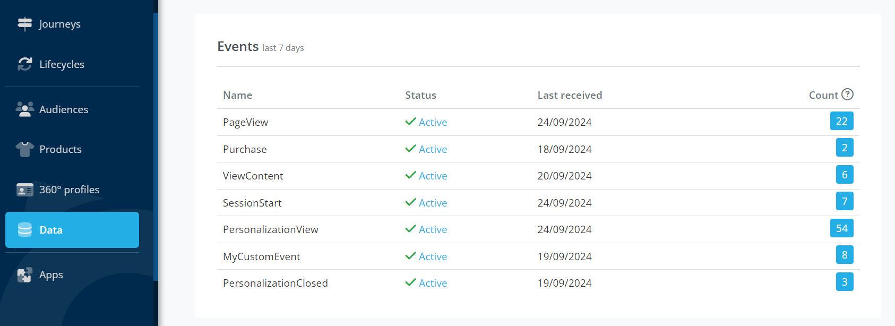This screenshot has height=326, width=895.
Task: Click the Last received column header
Action: 570,95
